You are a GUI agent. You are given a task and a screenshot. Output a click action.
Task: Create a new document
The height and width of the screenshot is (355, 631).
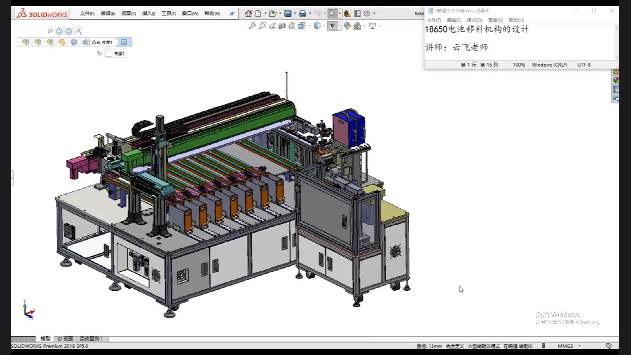[258, 13]
